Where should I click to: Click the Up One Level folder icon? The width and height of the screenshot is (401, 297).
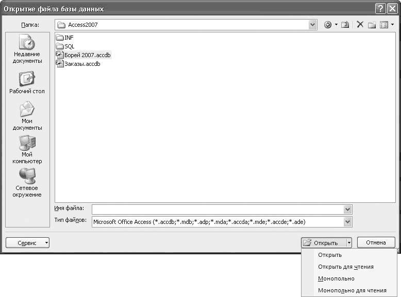345,25
